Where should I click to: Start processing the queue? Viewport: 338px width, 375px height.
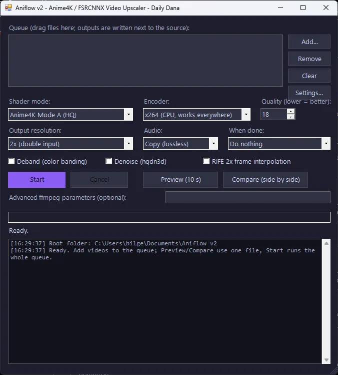(37, 180)
